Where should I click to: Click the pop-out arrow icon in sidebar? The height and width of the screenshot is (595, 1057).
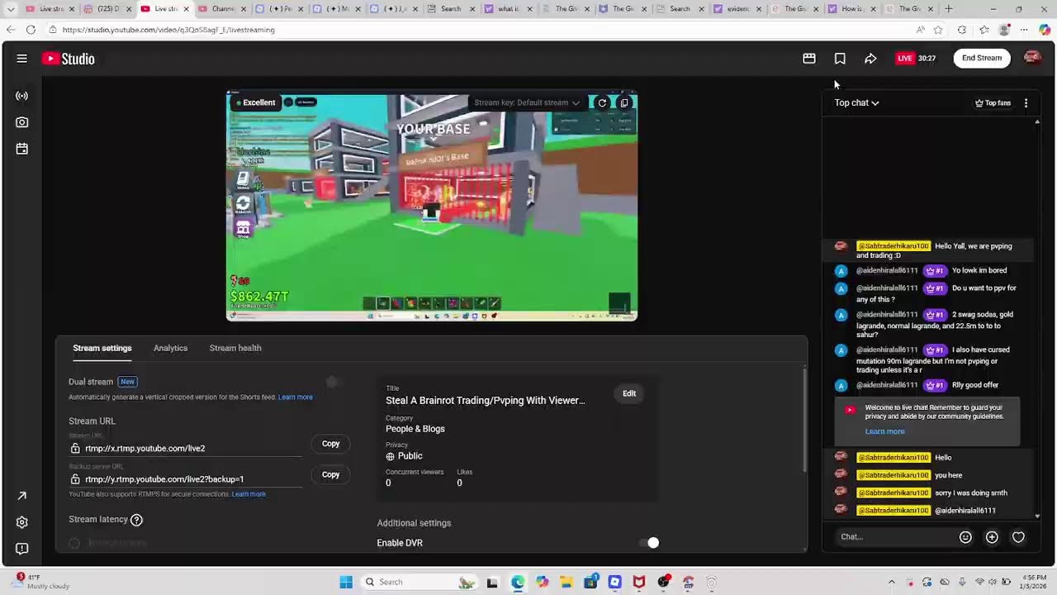point(22,496)
